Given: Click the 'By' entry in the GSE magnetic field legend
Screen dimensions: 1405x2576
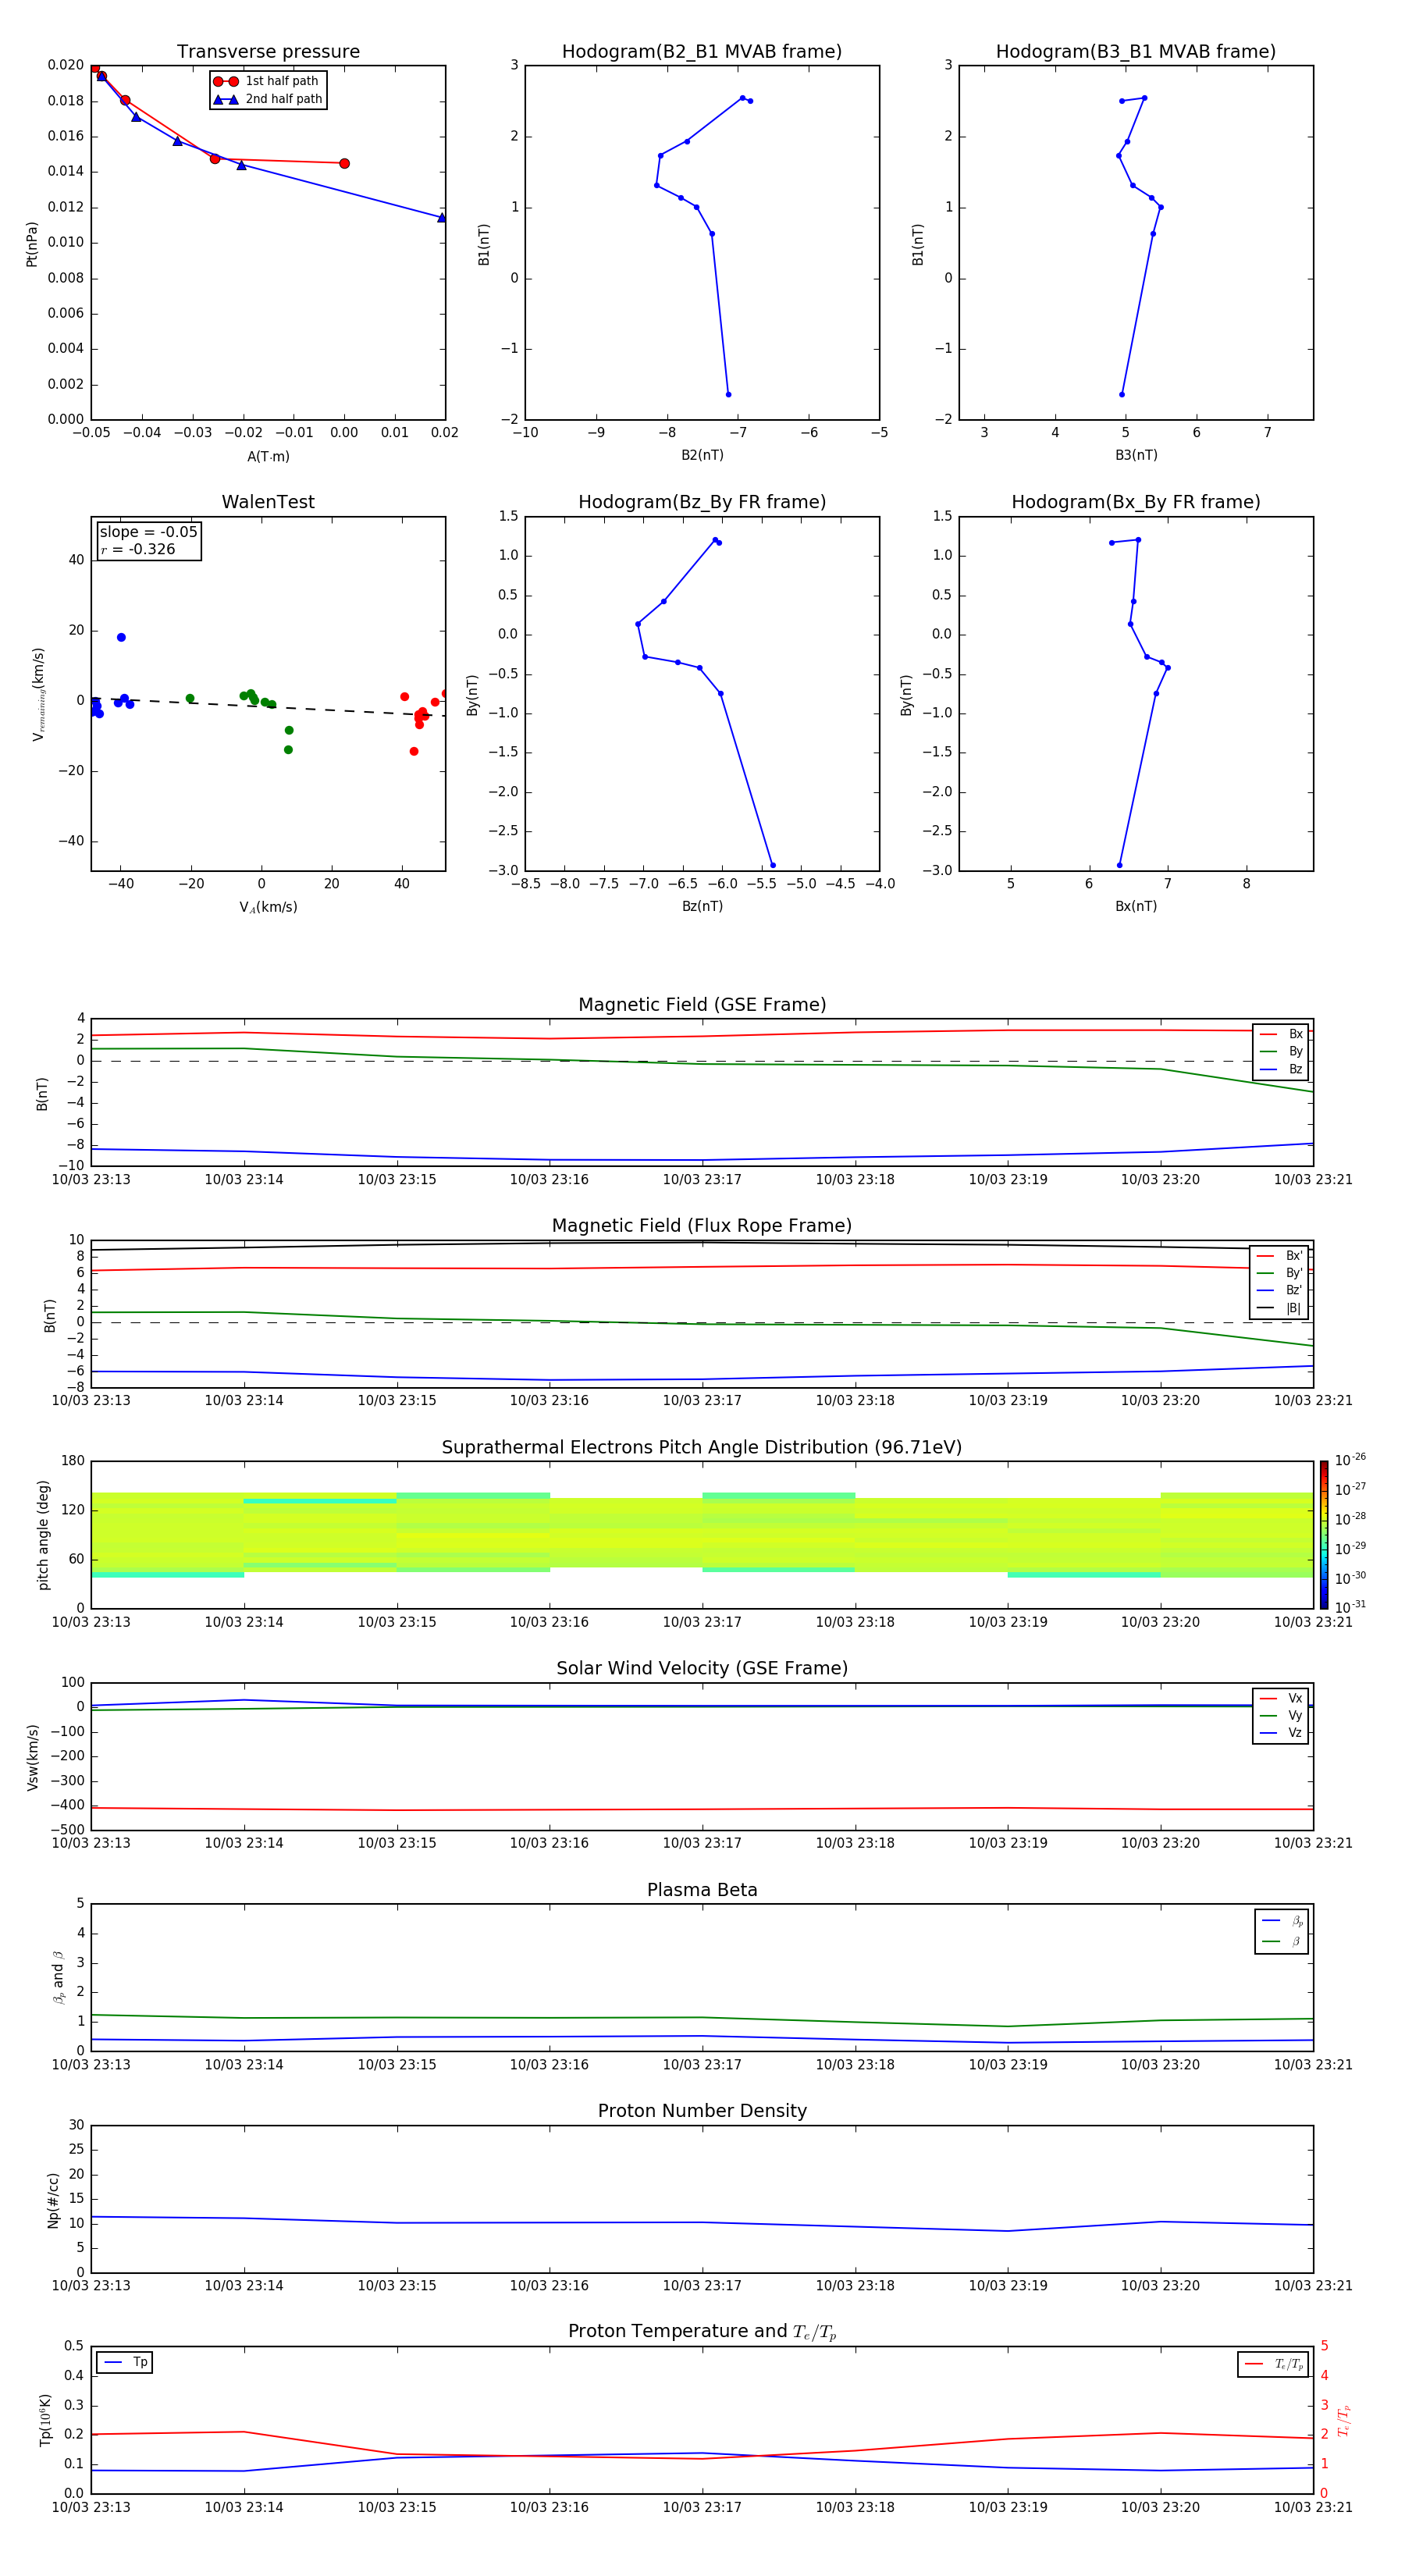Looking at the screenshot, I should coord(1281,1051).
